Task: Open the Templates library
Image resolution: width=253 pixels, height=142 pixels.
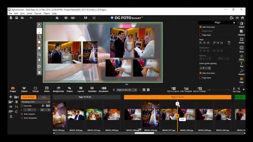Action: (x=92, y=90)
